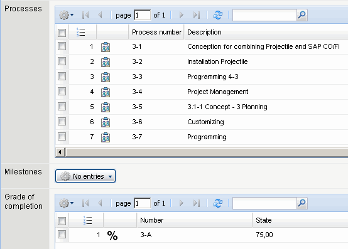Go to previous page in Processes table
The image size is (348, 249).
(x=100, y=15)
